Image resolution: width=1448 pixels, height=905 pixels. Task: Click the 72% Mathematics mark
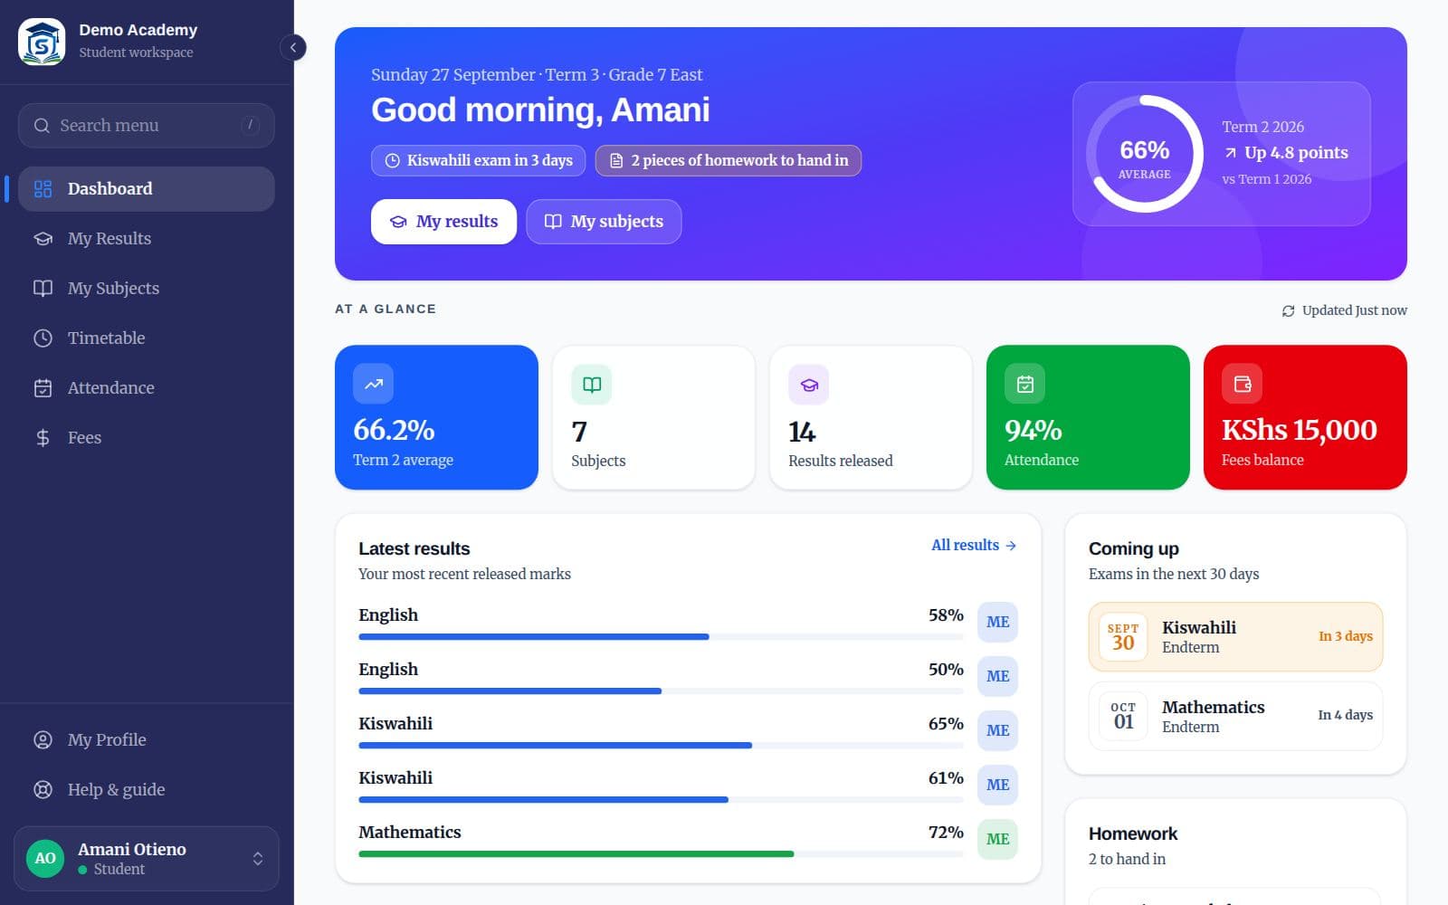click(x=946, y=832)
